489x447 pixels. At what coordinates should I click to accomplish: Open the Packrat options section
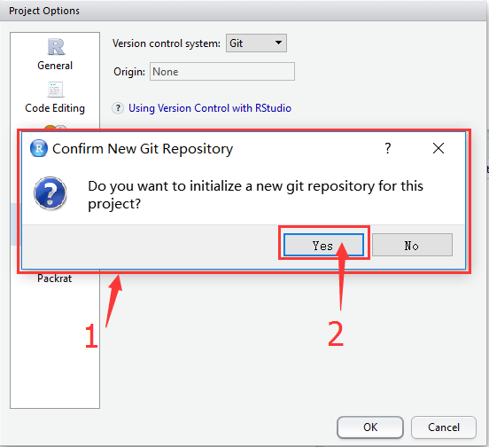click(54, 278)
